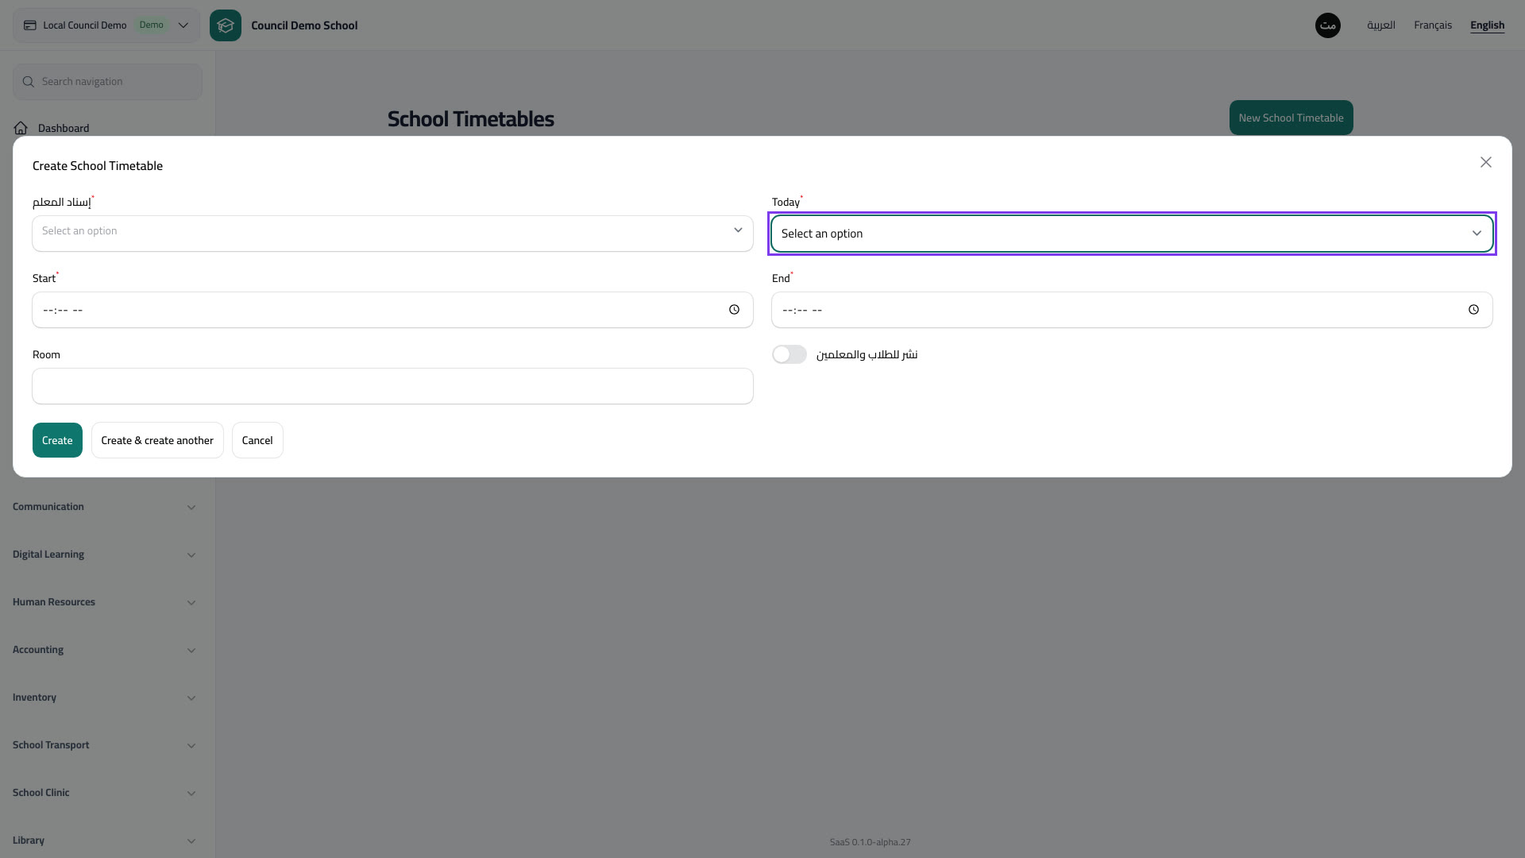This screenshot has height=858, width=1525.
Task: Click the Room text field
Action: click(392, 386)
